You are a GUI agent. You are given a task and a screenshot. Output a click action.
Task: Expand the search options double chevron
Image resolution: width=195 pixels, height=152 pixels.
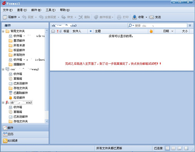click(x=190, y=25)
